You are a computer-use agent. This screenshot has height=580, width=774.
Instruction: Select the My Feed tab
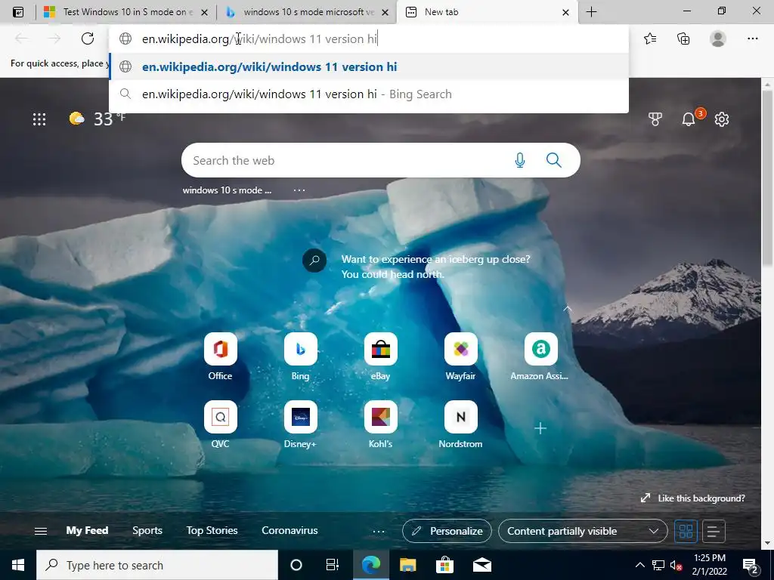coord(87,531)
